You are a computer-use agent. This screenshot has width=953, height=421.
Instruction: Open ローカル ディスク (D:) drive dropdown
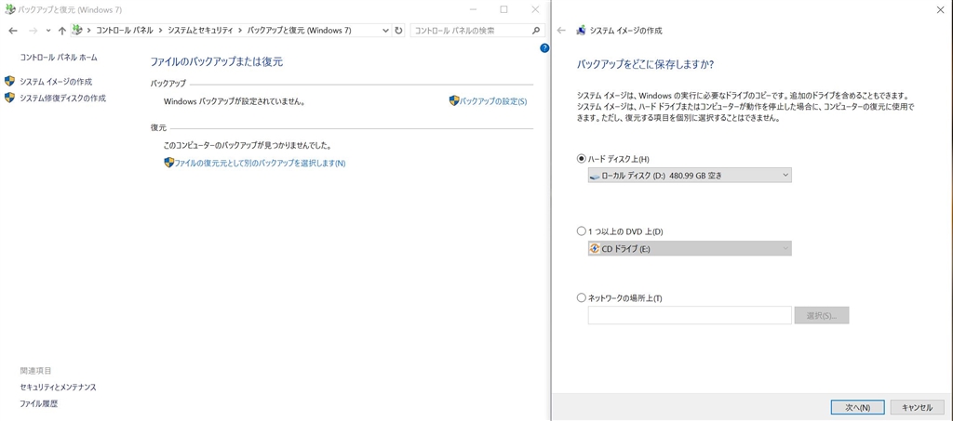click(x=690, y=176)
